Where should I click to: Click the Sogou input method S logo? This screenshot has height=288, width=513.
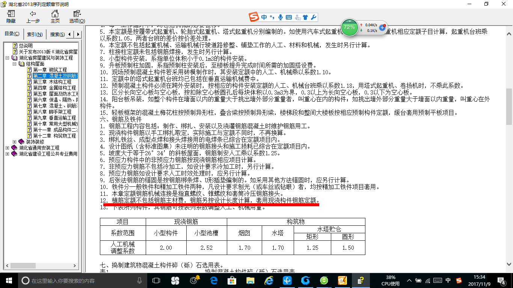(x=254, y=17)
